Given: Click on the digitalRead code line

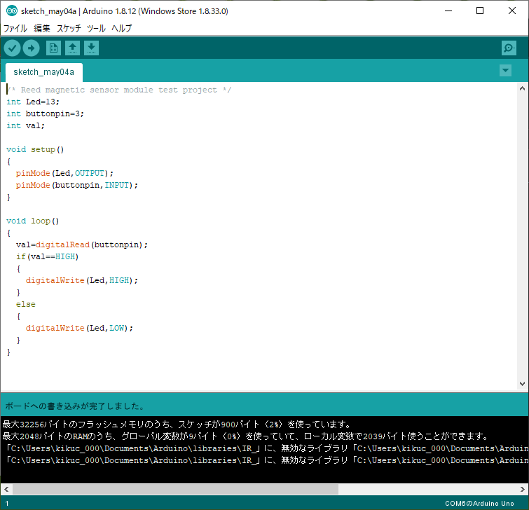Looking at the screenshot, I should pos(82,244).
